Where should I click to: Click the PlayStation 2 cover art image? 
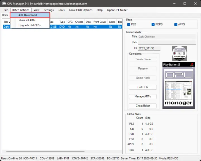pyautogui.click(x=179, y=86)
